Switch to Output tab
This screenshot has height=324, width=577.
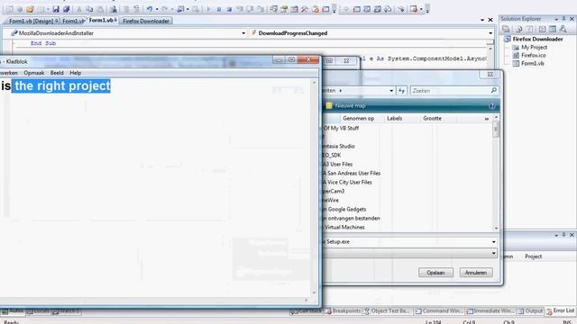(530, 310)
